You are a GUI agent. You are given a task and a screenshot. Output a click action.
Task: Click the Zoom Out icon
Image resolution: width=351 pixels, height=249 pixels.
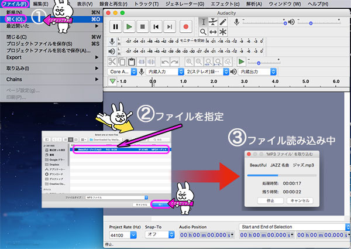199,62
